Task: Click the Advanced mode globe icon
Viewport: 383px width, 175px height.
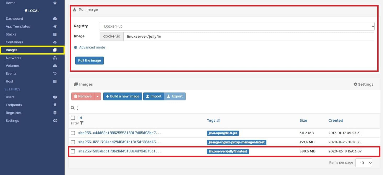Action: [x=76, y=47]
